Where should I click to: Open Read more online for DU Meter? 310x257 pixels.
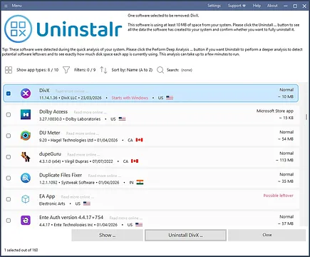(83, 133)
